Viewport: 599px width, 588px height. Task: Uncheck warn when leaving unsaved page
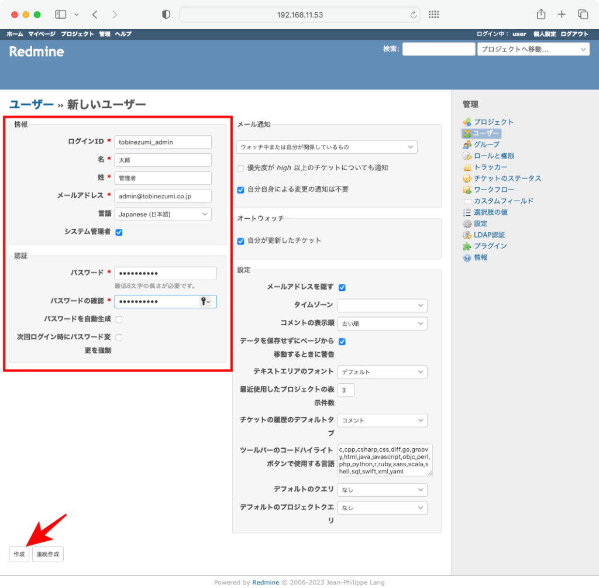click(x=342, y=342)
